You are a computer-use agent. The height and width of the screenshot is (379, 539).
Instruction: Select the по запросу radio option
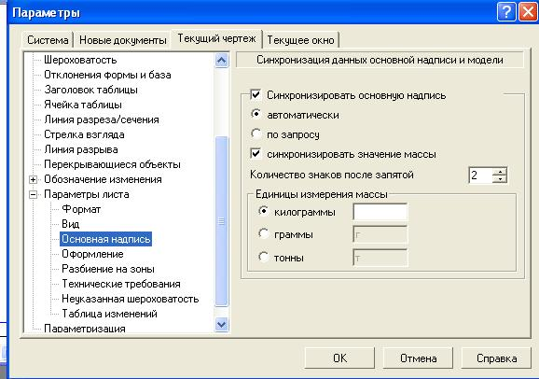pyautogui.click(x=256, y=133)
